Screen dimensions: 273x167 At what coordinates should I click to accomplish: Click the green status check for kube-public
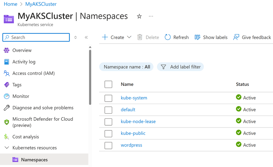pyautogui.click(x=239, y=132)
